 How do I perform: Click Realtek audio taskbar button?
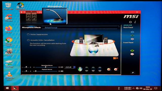pyautogui.click(x=15, y=88)
